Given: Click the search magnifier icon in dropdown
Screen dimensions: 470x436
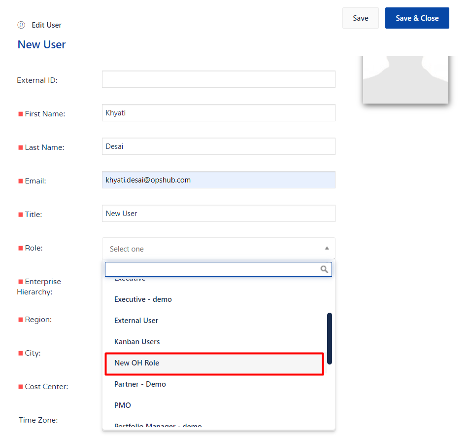Looking at the screenshot, I should [x=324, y=269].
